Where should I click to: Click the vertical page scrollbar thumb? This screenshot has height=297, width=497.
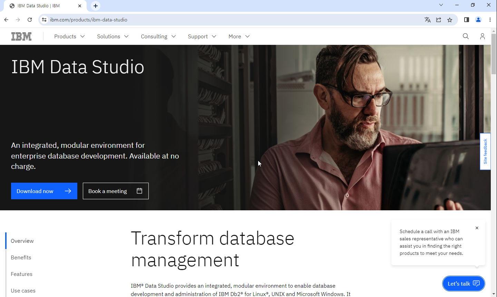pos(494,54)
